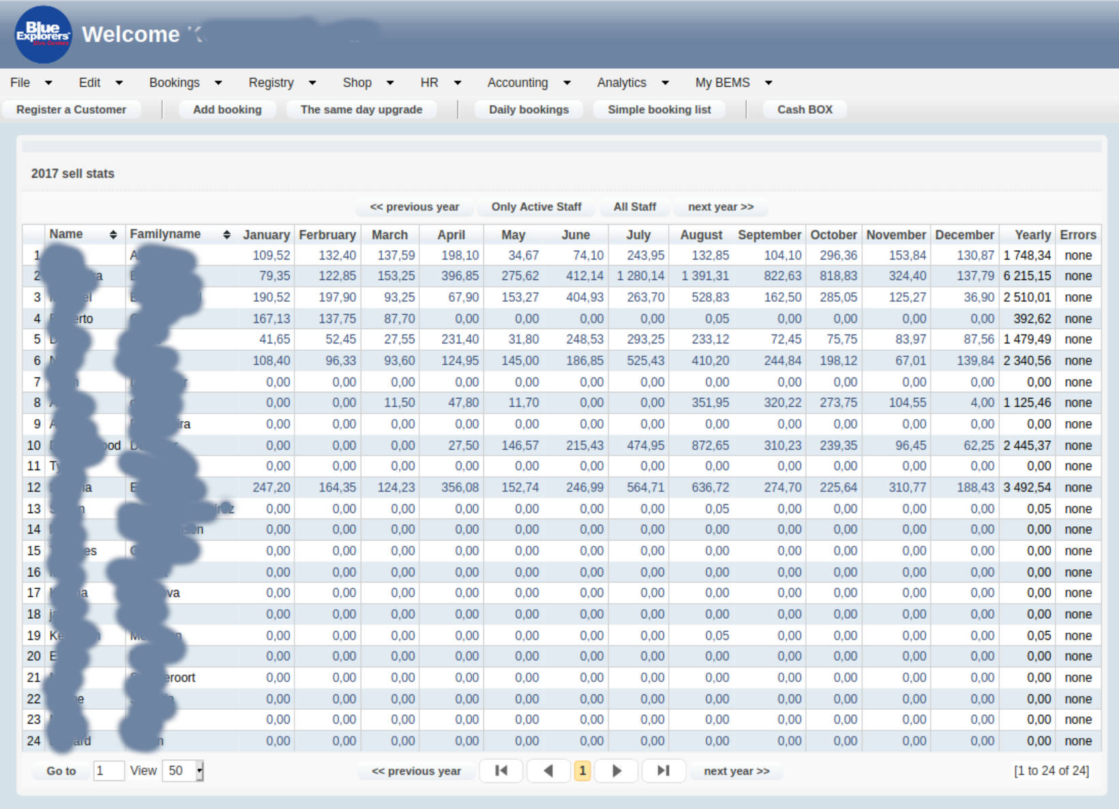Image resolution: width=1119 pixels, height=809 pixels.
Task: Focus the Go to page number field
Action: [x=108, y=771]
